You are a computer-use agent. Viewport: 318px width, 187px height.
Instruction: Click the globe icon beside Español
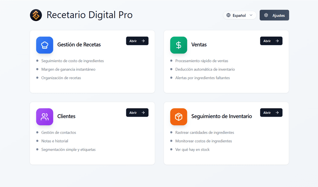click(x=228, y=15)
